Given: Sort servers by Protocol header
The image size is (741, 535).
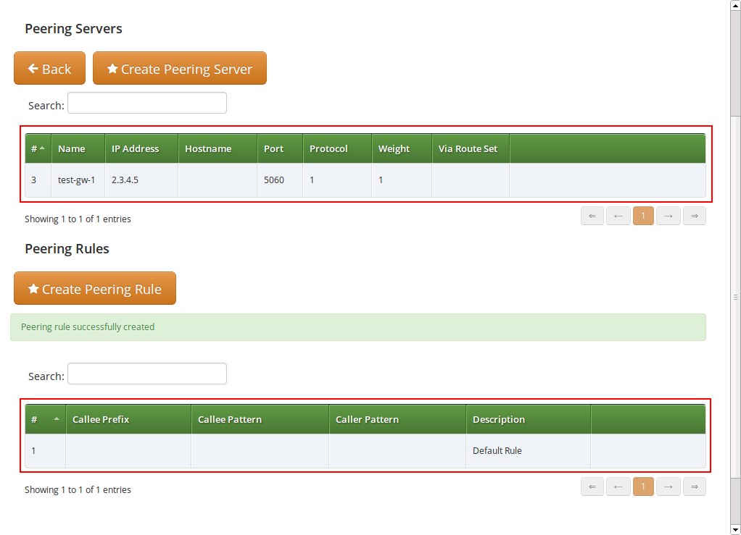Looking at the screenshot, I should [337, 148].
